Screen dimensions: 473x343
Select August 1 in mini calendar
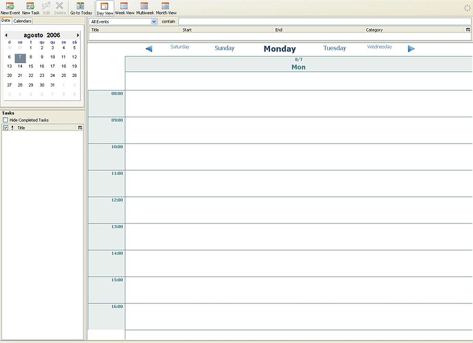pyautogui.click(x=31, y=48)
